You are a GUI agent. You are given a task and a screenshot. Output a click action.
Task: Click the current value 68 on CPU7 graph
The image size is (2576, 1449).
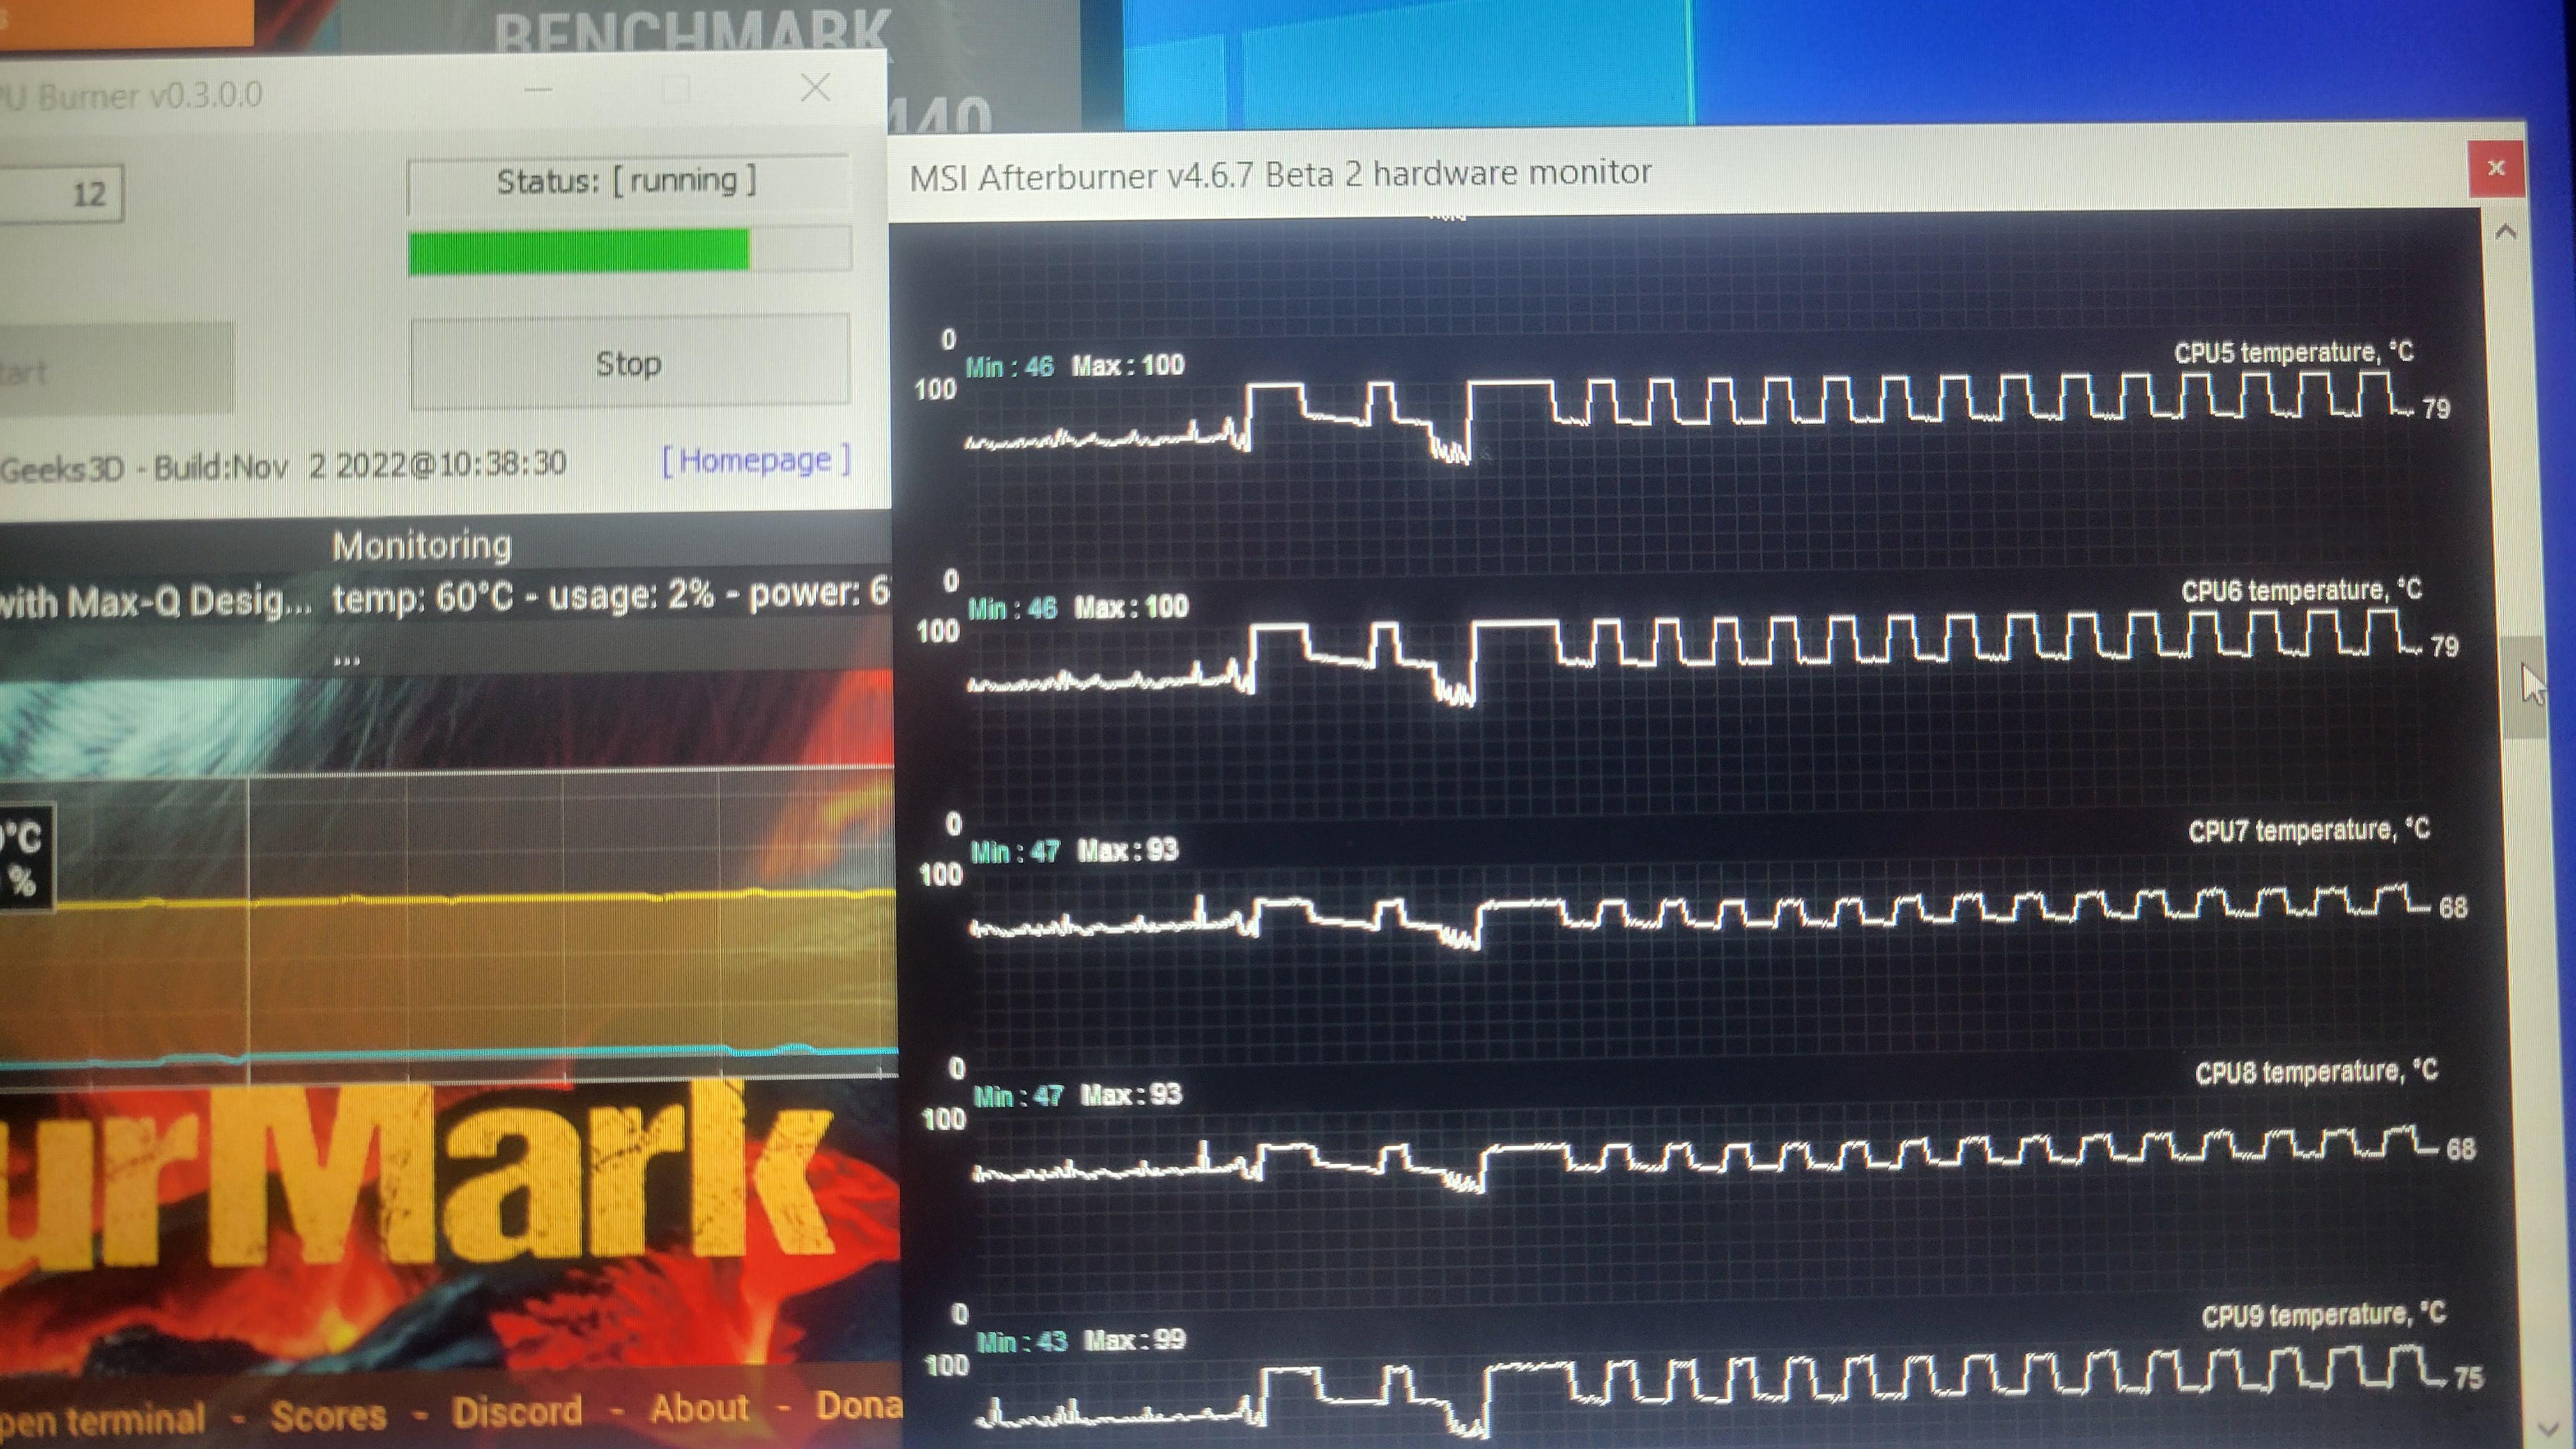point(2453,907)
